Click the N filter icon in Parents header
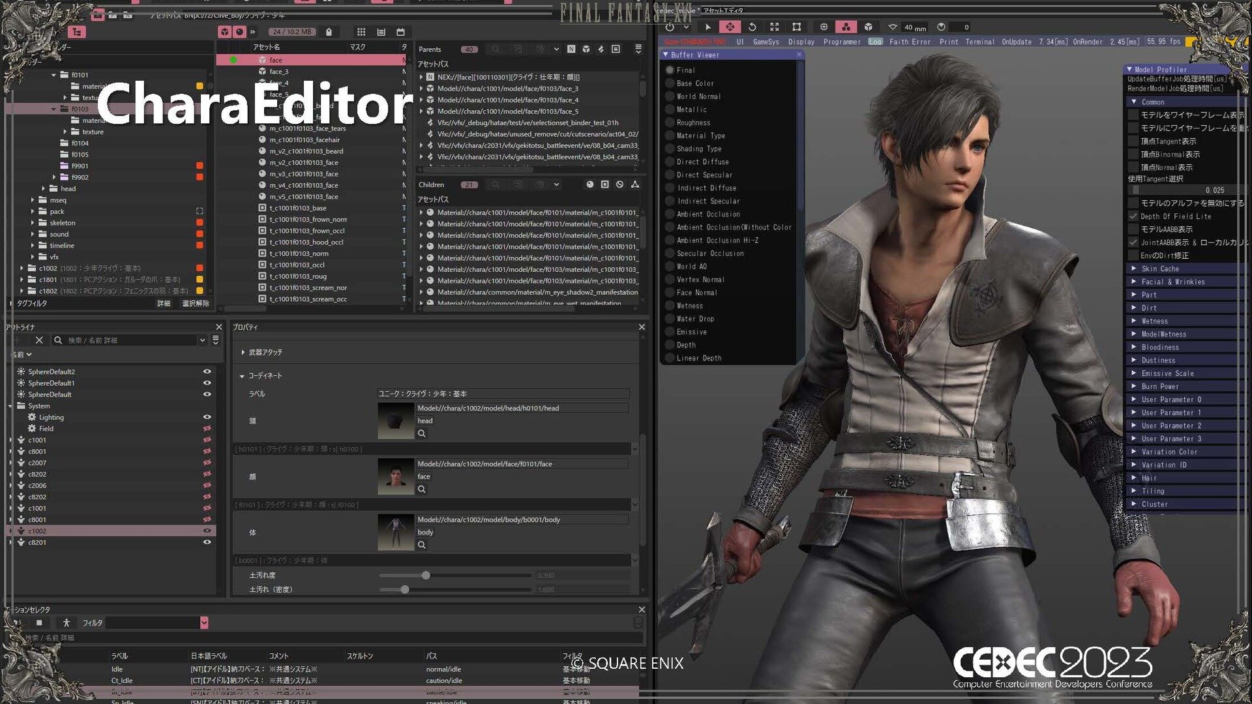1252x704 pixels. point(571,49)
